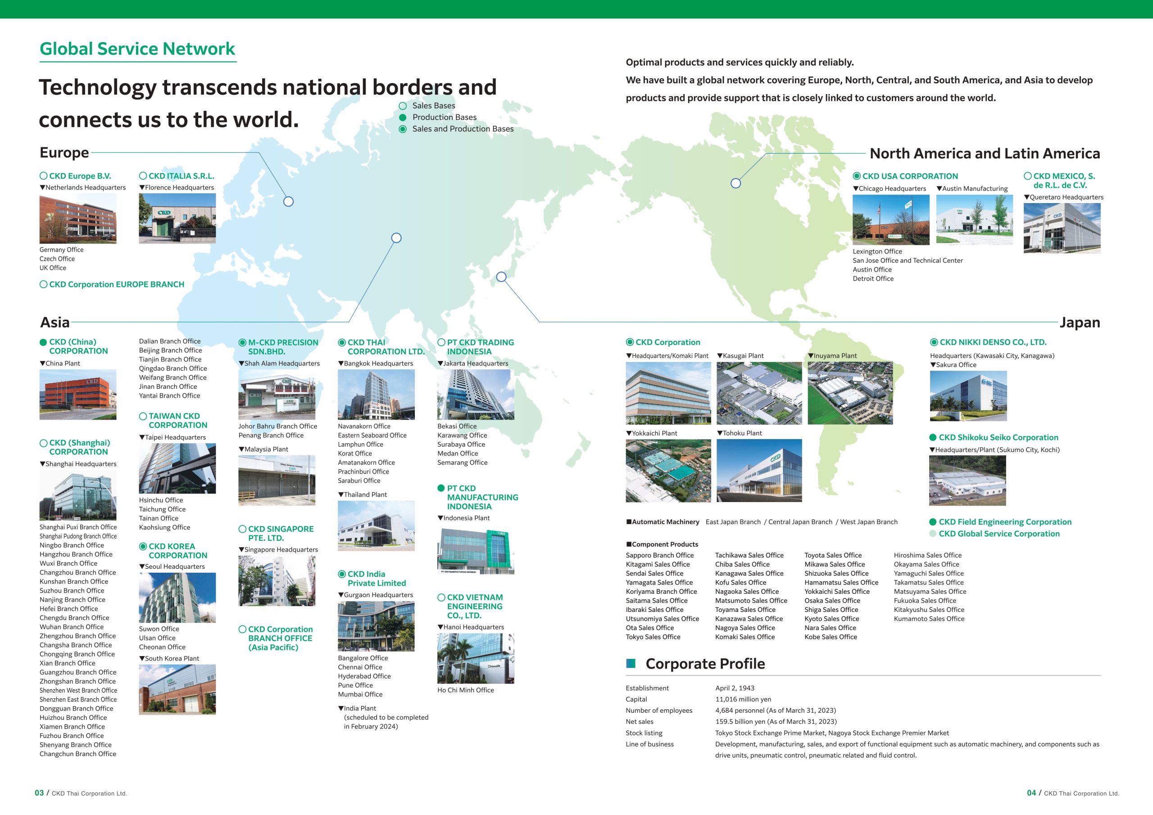Screen dimensions: 1153x815
Task: Click the Global Service Network heading
Action: coord(137,49)
